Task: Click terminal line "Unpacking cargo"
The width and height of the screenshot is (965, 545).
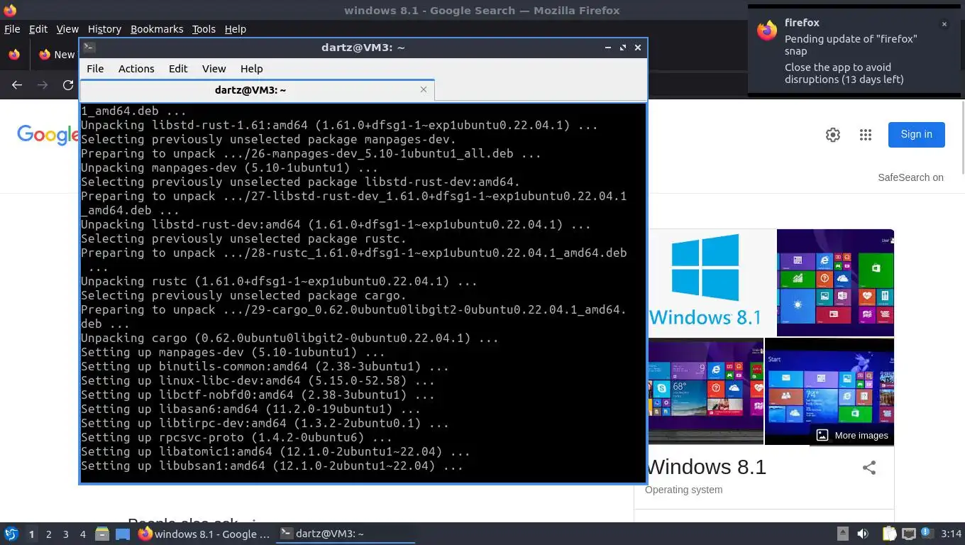Action: coord(289,338)
